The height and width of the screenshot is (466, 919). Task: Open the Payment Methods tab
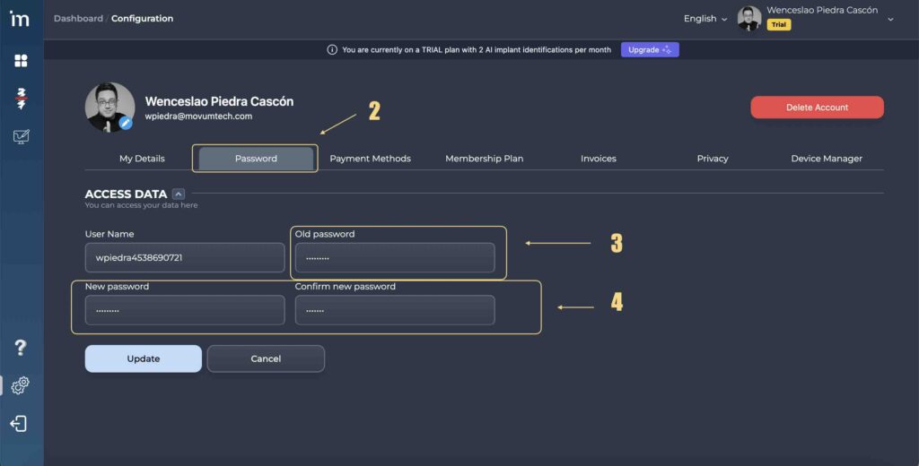[x=370, y=159]
